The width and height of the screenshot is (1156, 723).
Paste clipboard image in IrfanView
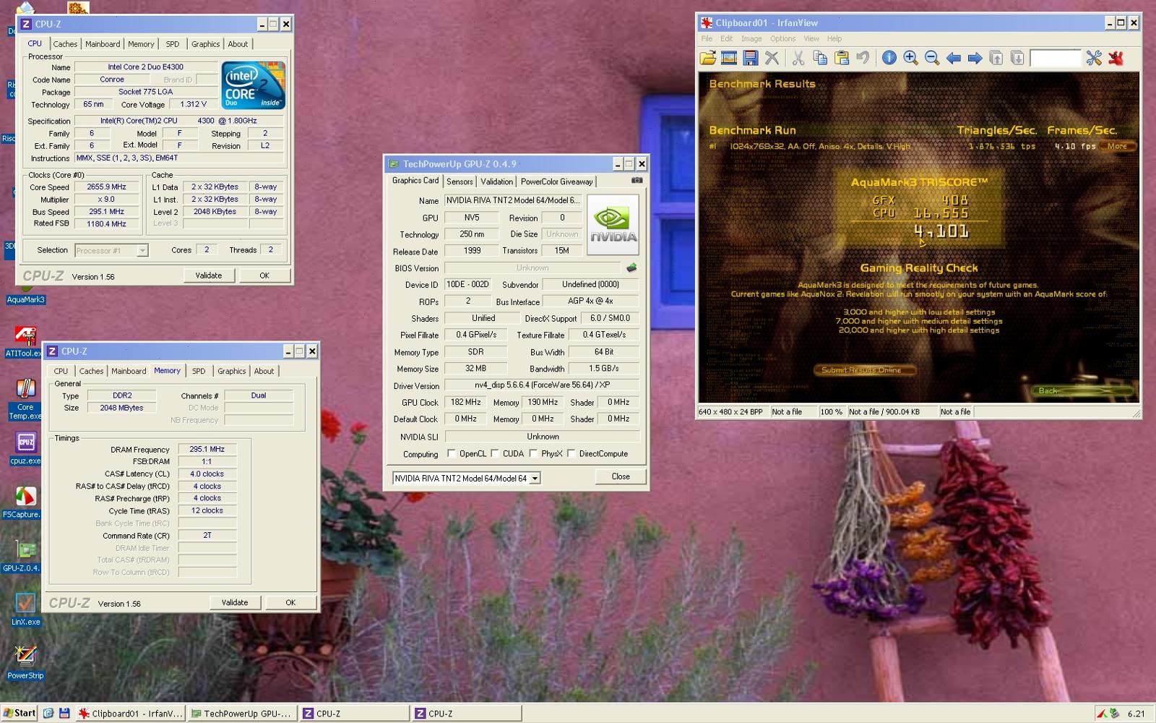[842, 58]
